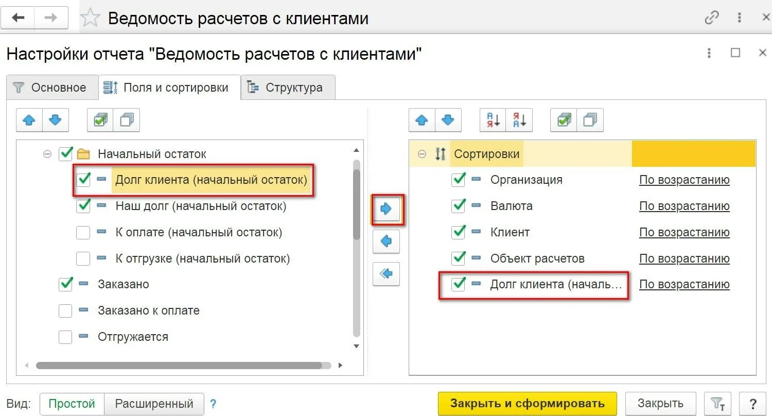
Task: Click the sort ascending А-Я icon
Action: tap(493, 120)
